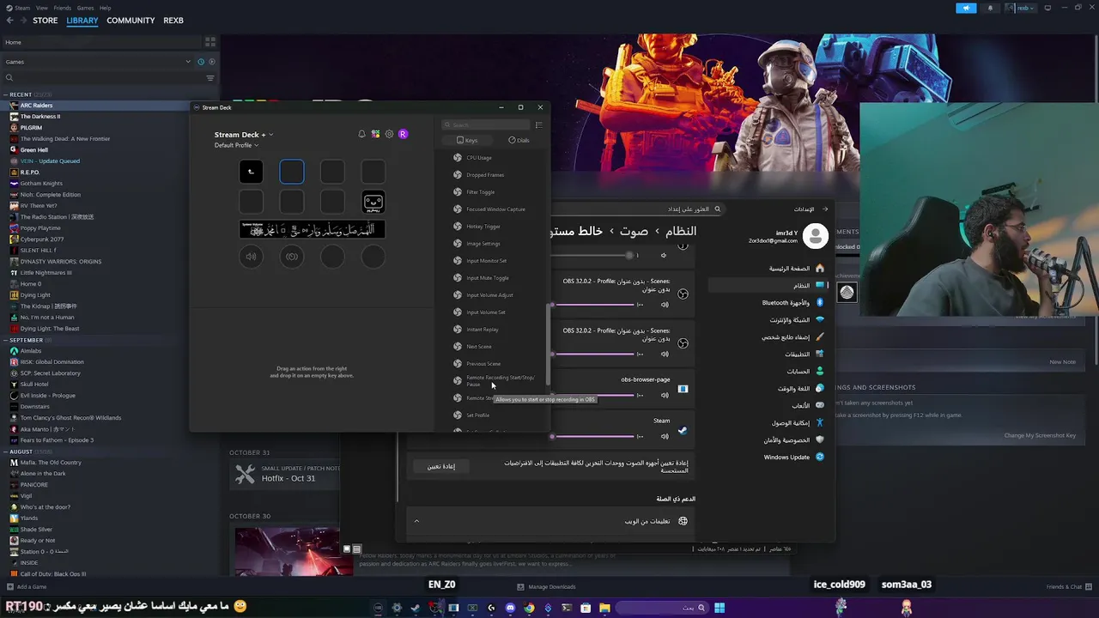Select the second dial with ring icon

pos(292,256)
